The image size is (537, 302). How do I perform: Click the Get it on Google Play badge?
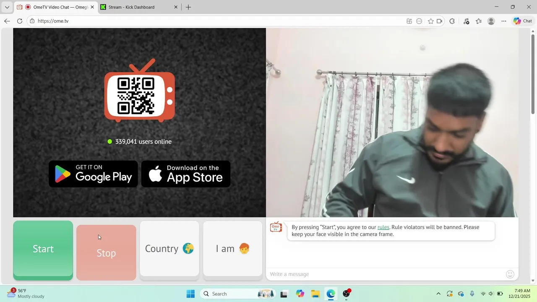[x=93, y=174]
